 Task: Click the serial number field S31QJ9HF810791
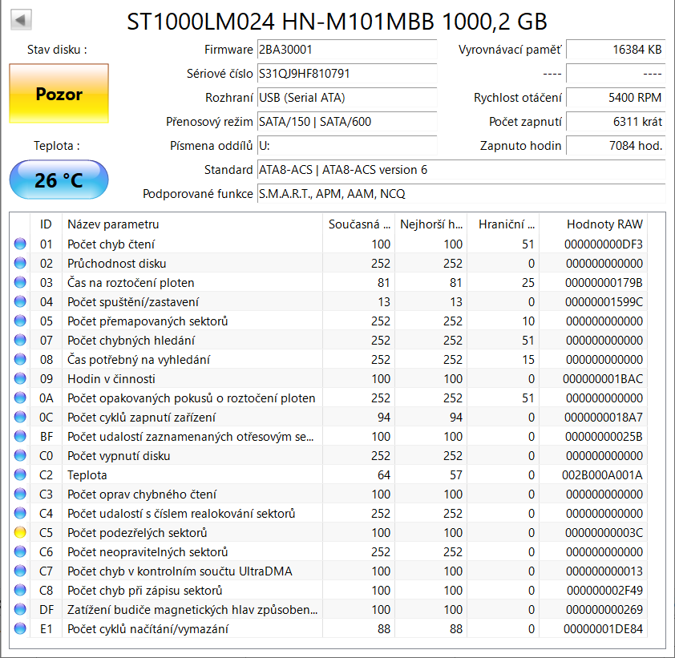point(346,74)
